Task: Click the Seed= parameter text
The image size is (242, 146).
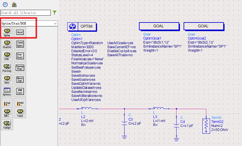Action: (x=76, y=72)
